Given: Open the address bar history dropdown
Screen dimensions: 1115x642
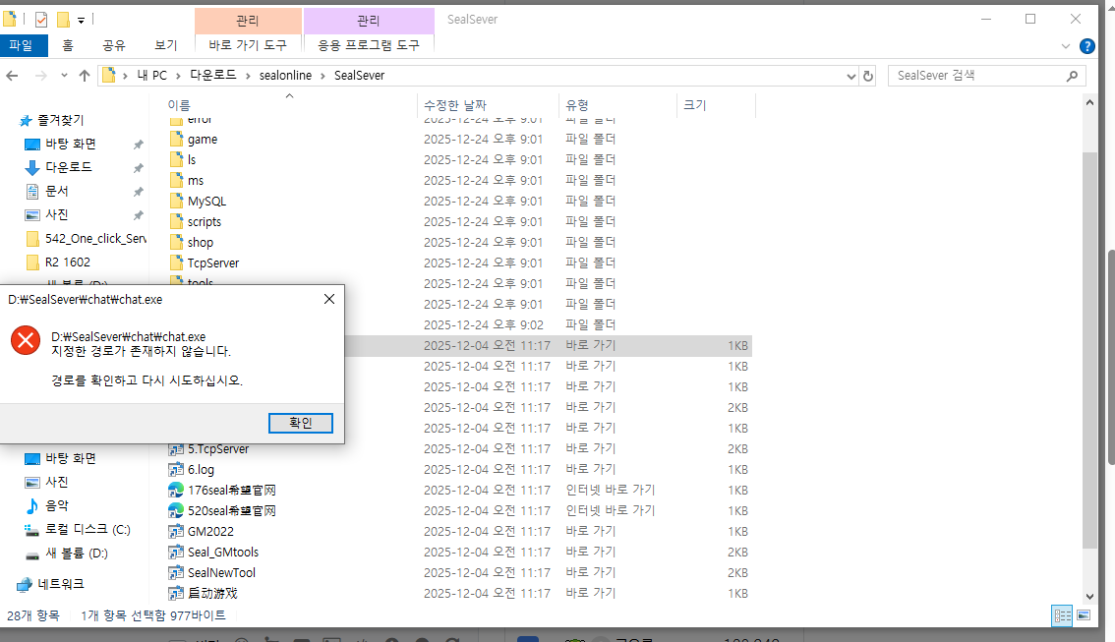Looking at the screenshot, I should (x=850, y=76).
